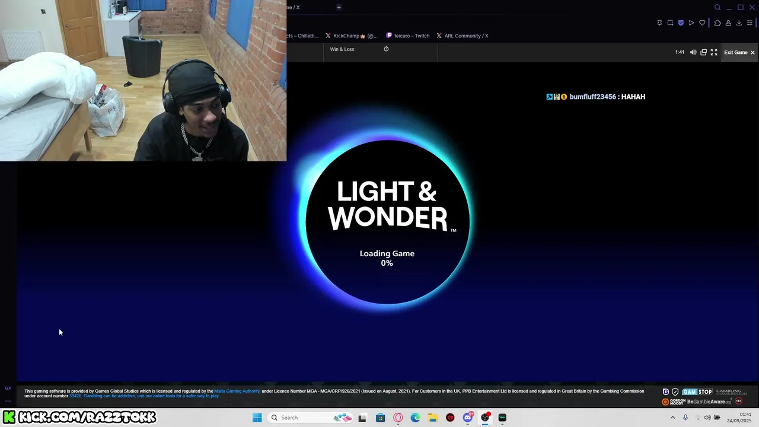This screenshot has width=759, height=427.
Task: Click the streamer webcam overlay
Action: (x=143, y=81)
